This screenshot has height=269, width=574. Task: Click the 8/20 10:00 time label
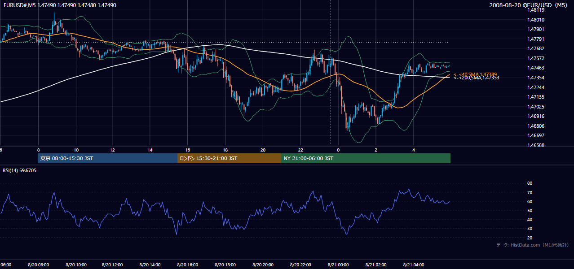[x=76, y=265]
